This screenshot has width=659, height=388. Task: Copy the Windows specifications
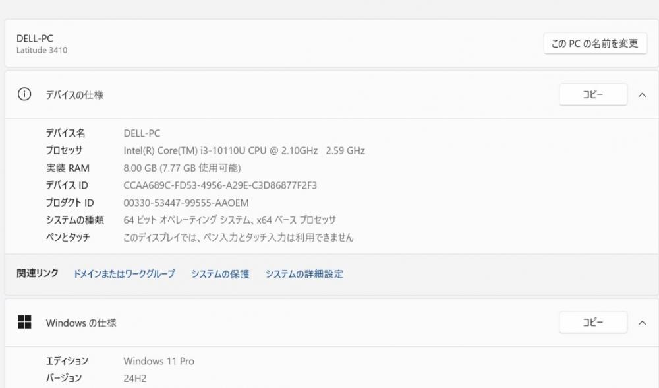(x=593, y=323)
